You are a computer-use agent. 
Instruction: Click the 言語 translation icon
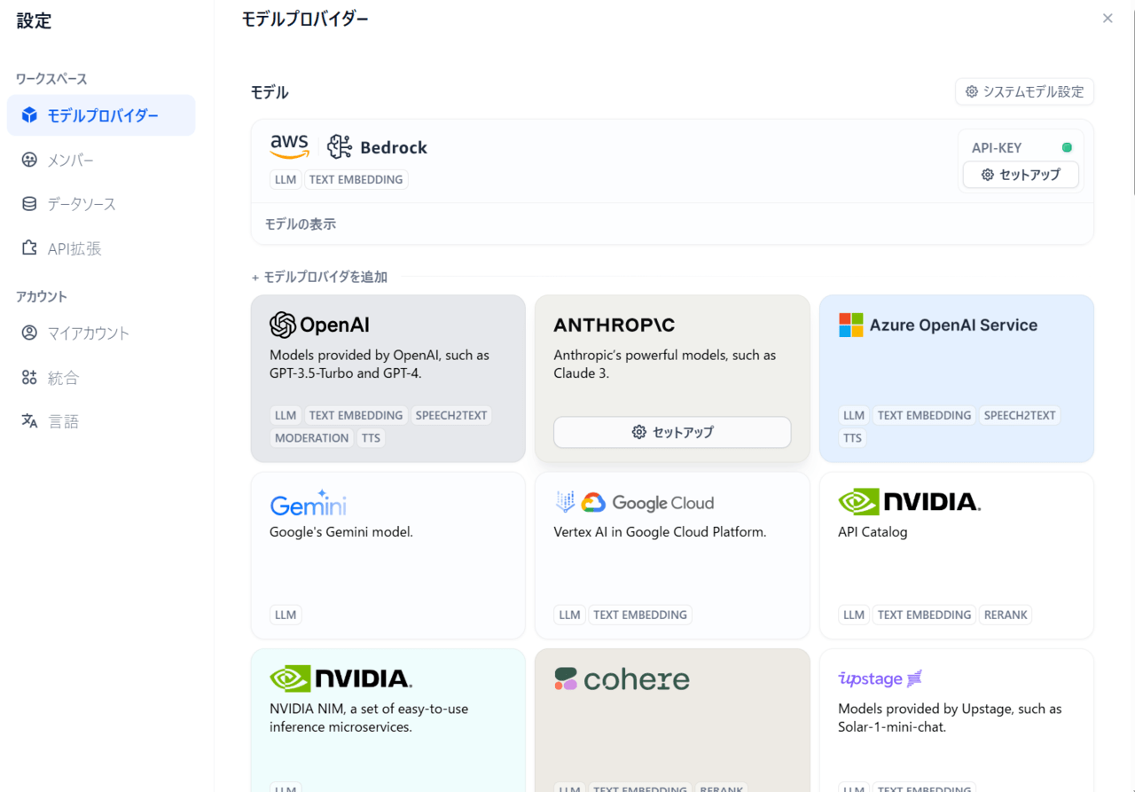[x=29, y=421]
